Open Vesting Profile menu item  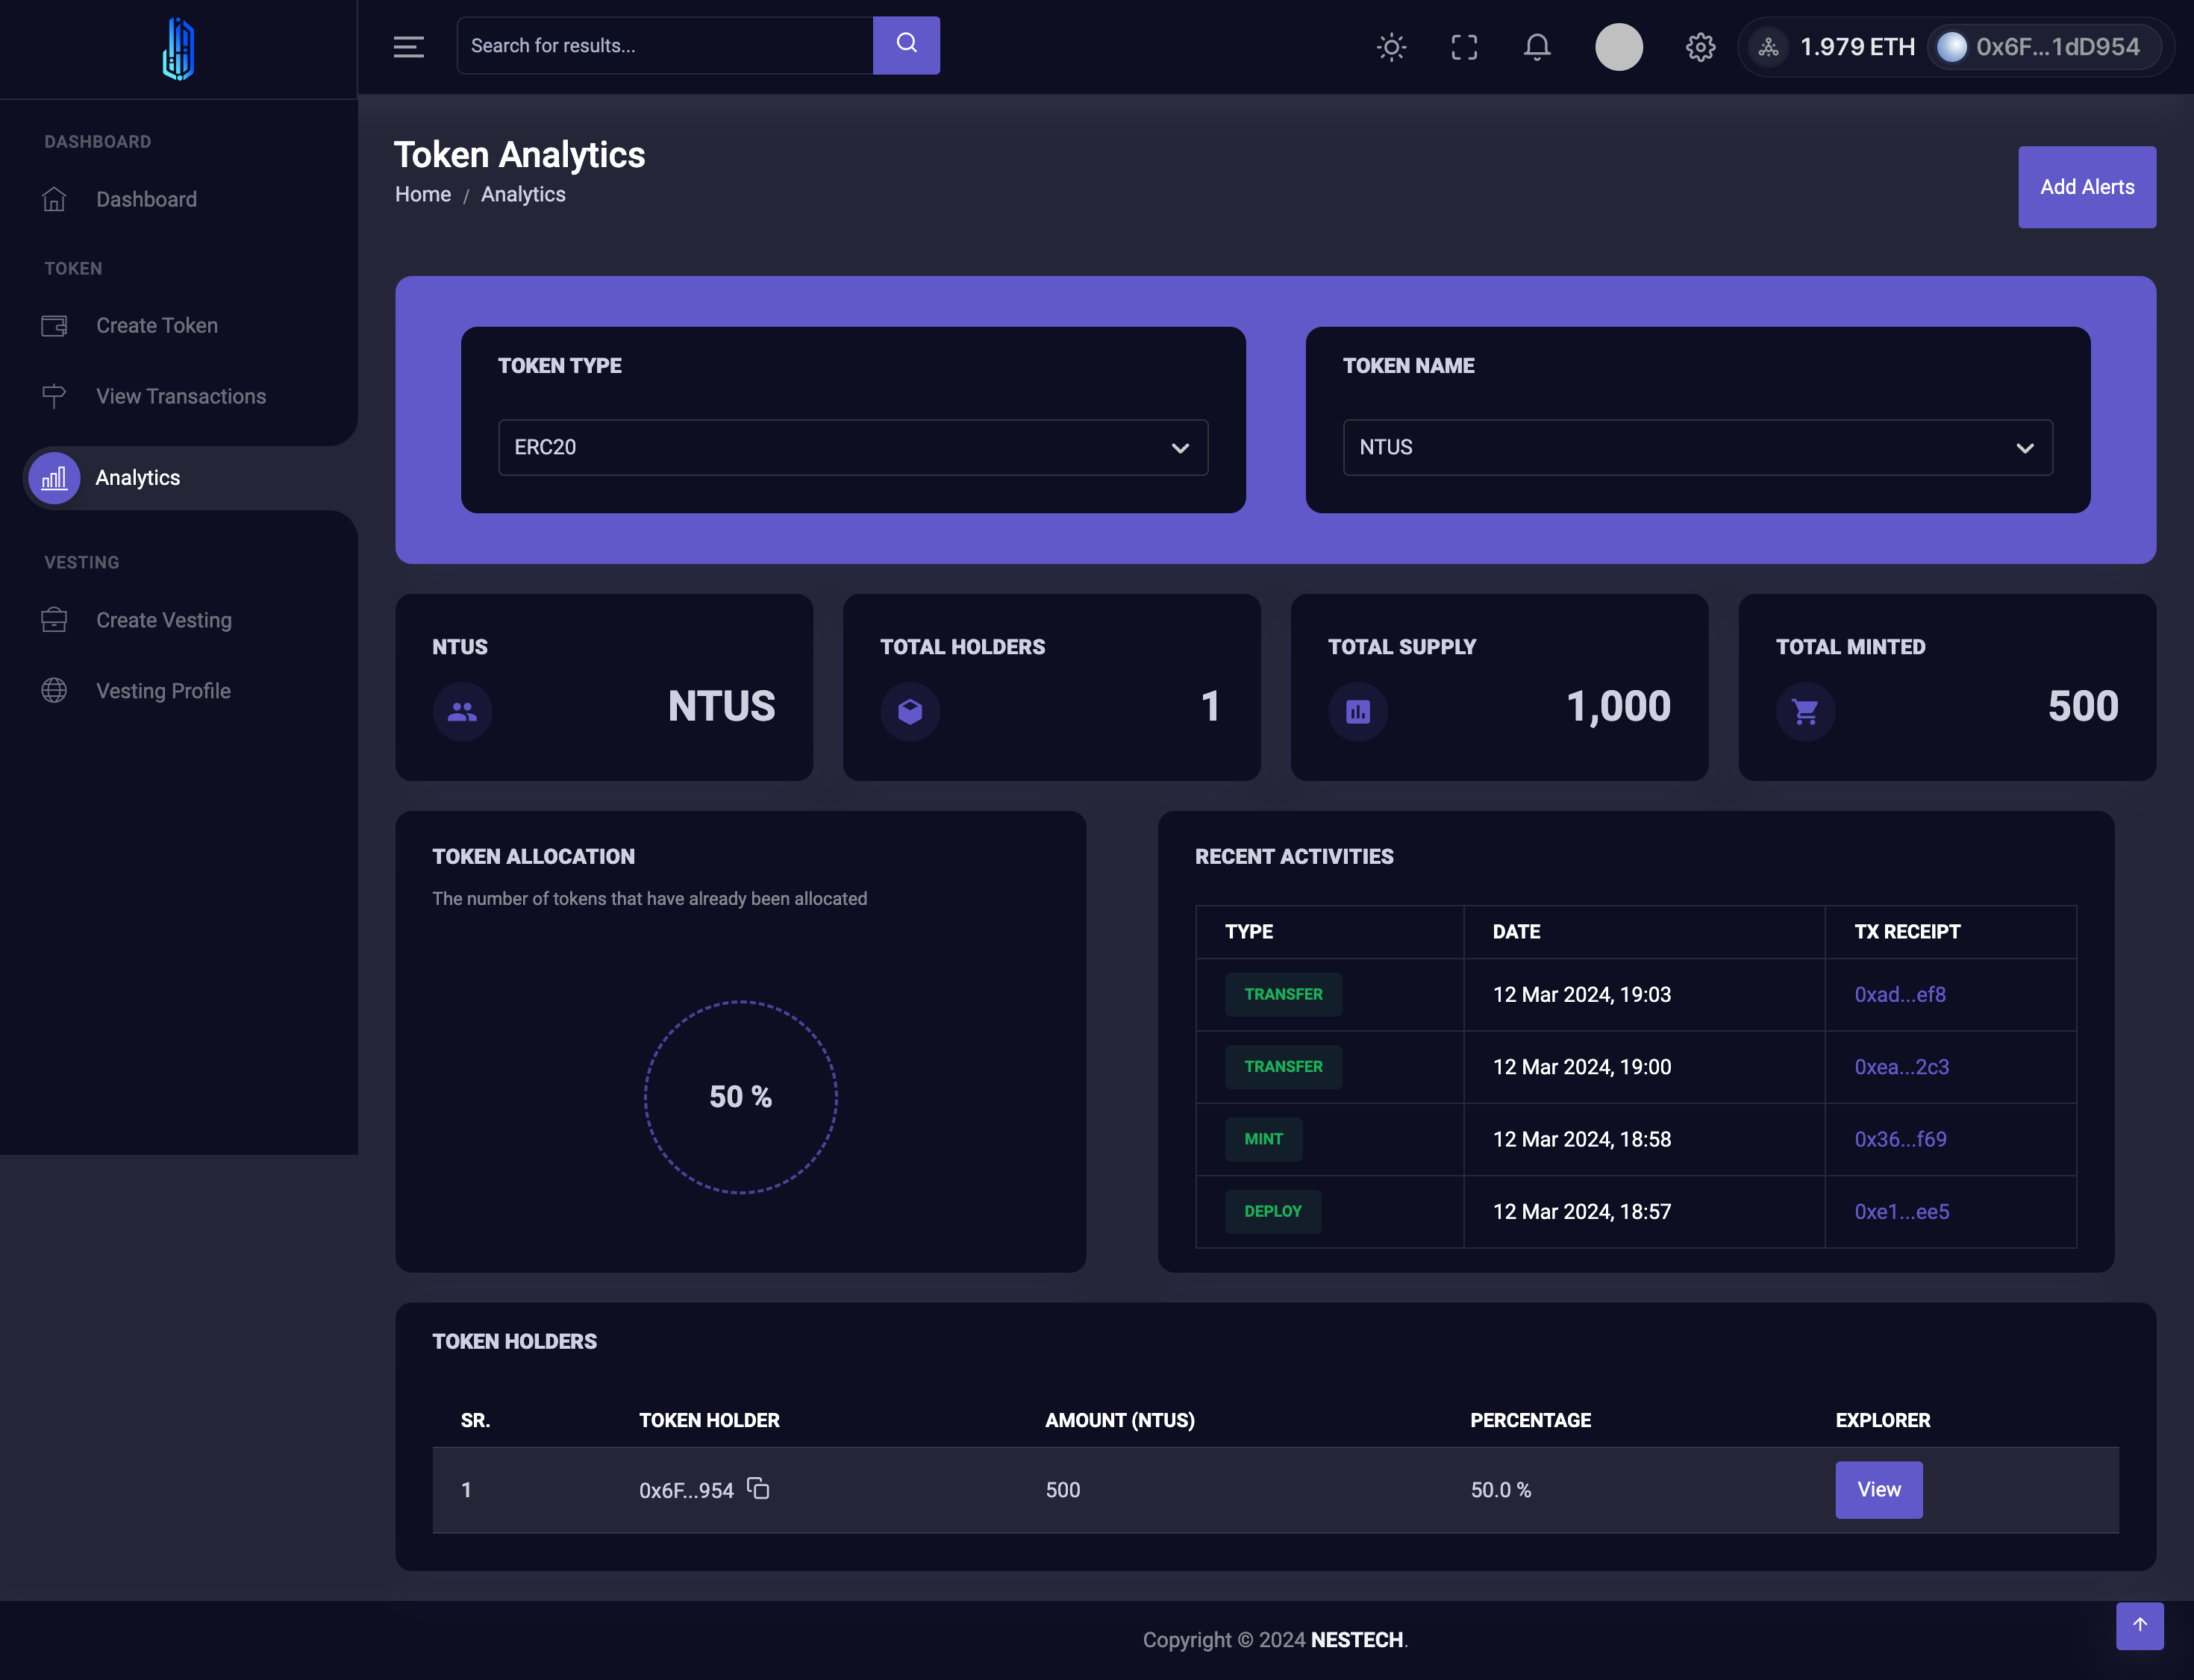[163, 691]
